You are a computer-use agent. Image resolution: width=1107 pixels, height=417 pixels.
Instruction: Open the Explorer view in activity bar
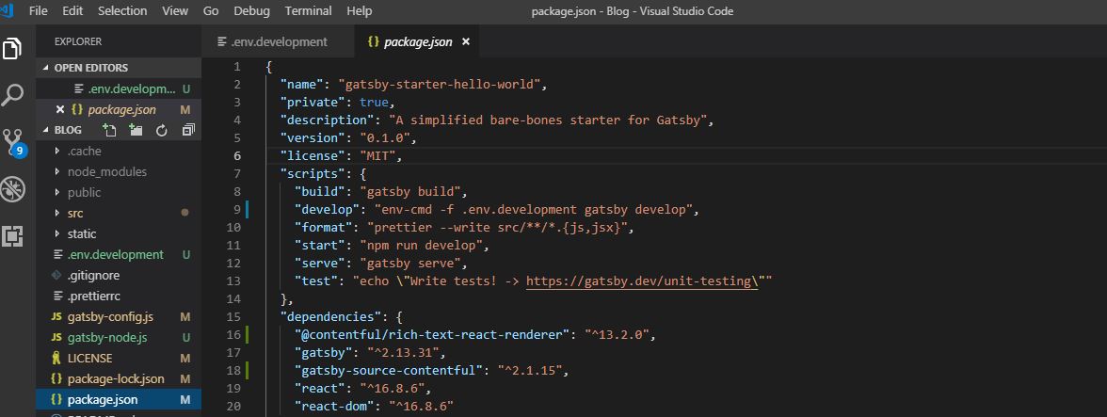tap(13, 49)
